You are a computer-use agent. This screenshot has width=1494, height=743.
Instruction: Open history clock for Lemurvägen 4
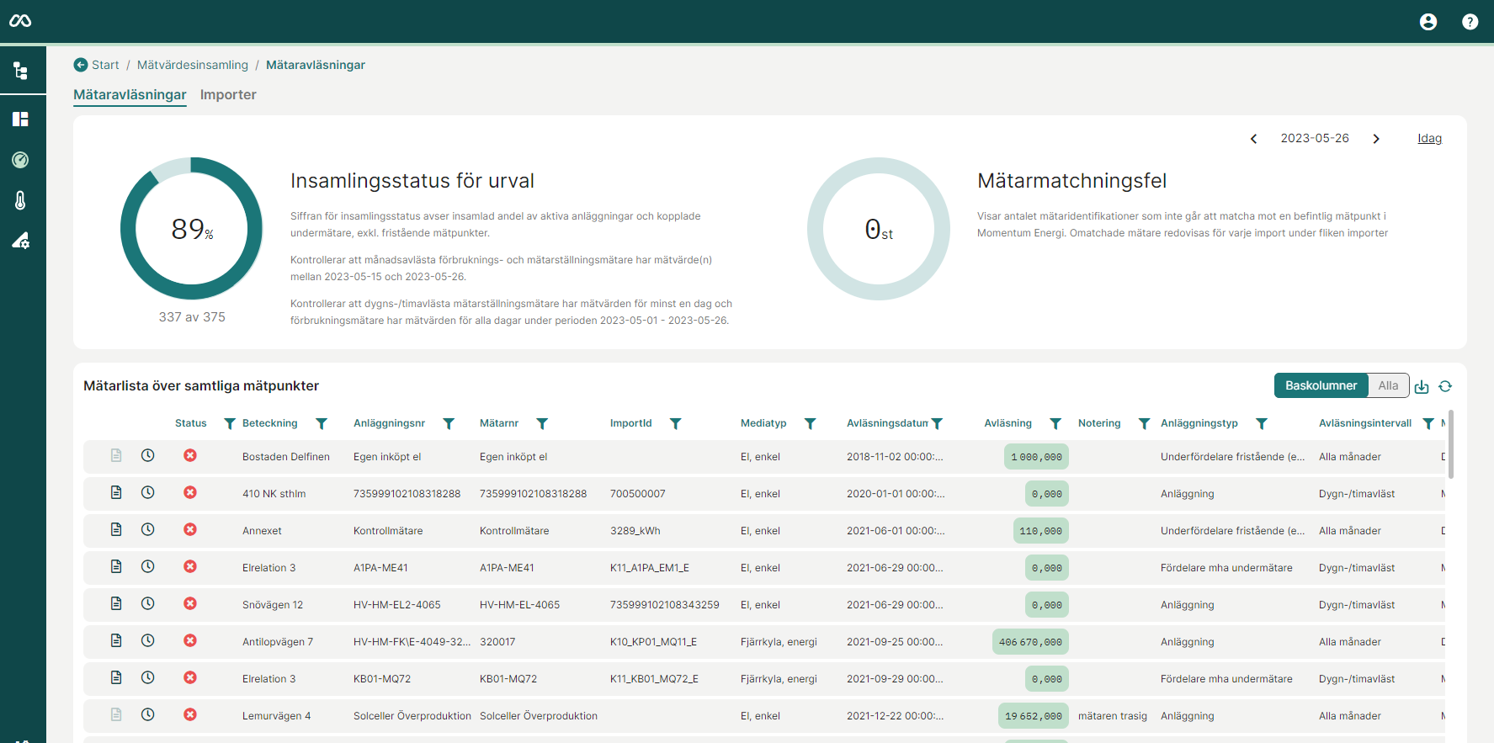click(x=147, y=714)
